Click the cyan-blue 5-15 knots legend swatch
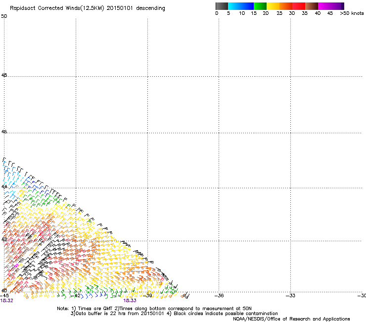 coord(241,6)
